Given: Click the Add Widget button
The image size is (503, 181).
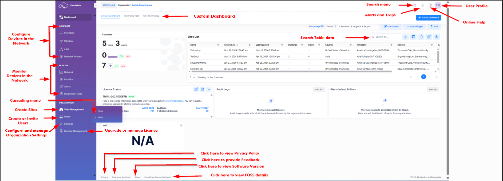Looking at the screenshot, I should click(x=415, y=26).
